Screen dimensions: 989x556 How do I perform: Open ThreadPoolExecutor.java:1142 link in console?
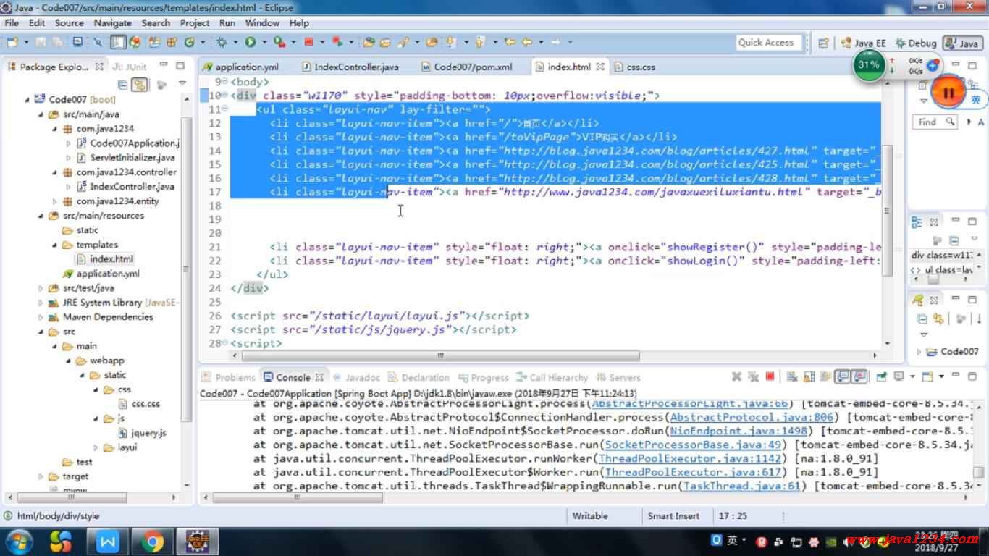(690, 459)
